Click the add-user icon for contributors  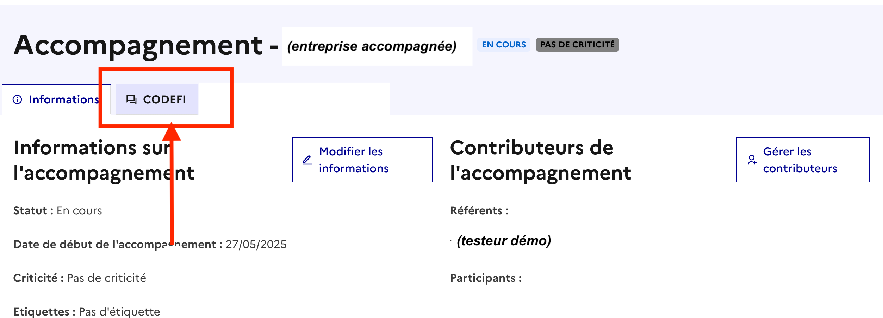click(752, 160)
